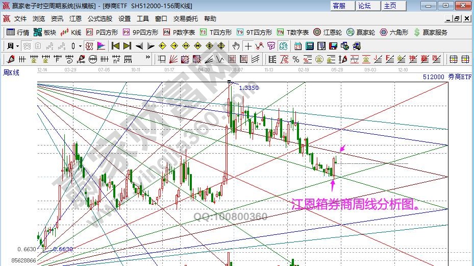Click the calendar date icon
The height and width of the screenshot is (266, 474).
pyautogui.click(x=298, y=46)
